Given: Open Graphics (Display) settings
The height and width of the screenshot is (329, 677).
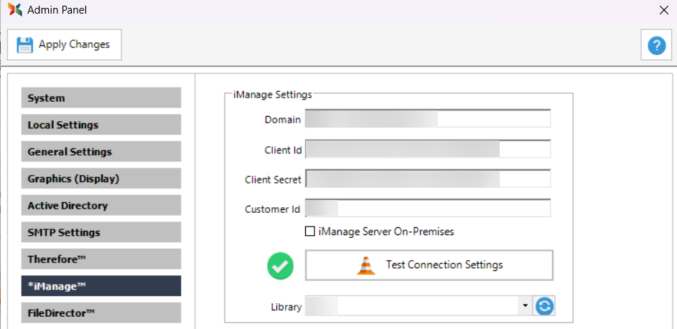Looking at the screenshot, I should point(101,178).
